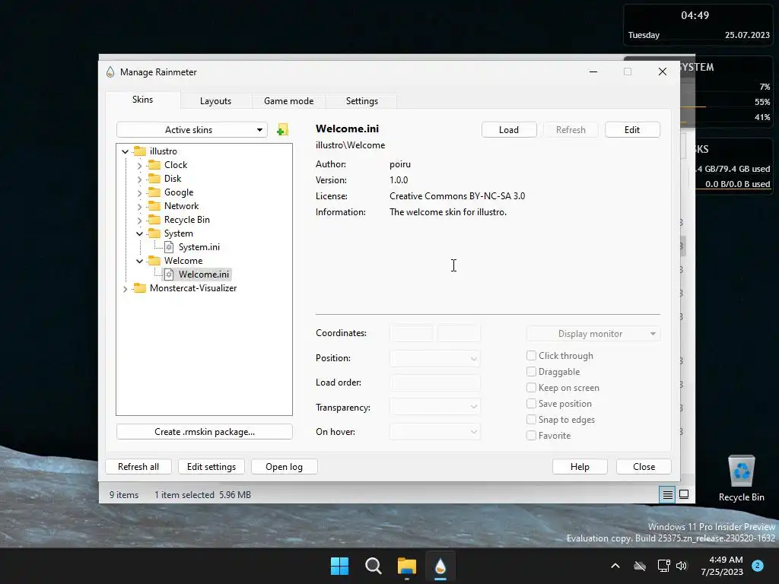
Task: Click the Recycle Bin folder icon in tree
Action: click(154, 220)
